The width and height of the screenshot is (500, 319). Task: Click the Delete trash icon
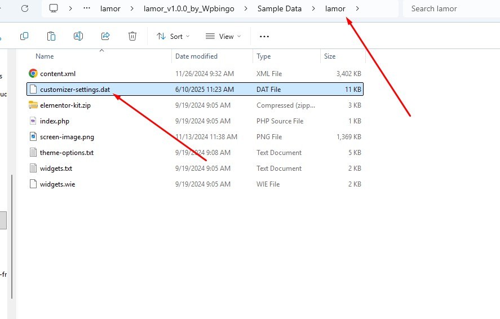pos(132,36)
